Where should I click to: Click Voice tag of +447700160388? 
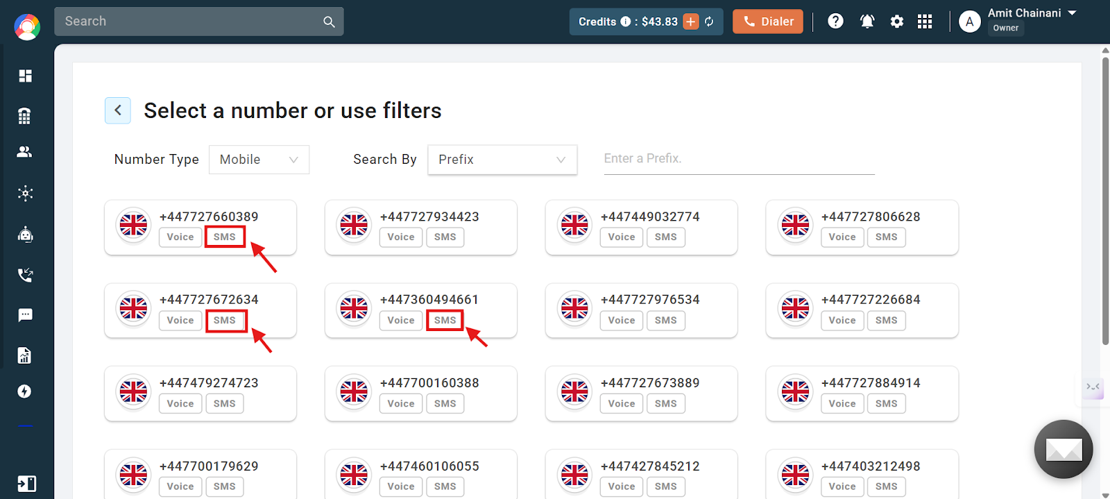click(401, 403)
